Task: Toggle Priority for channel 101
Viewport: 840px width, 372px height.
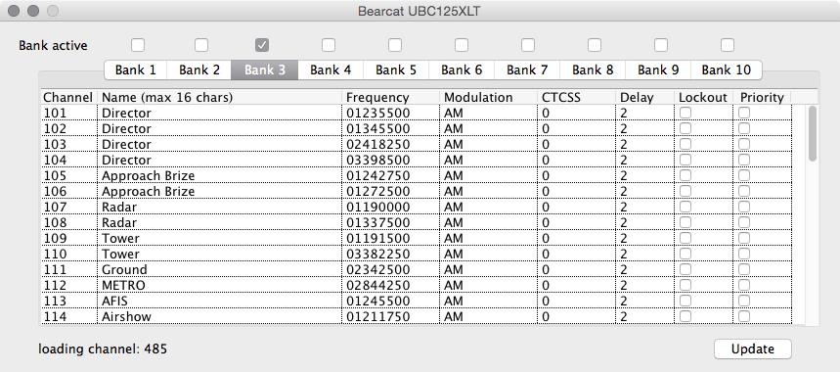Action: 744,113
